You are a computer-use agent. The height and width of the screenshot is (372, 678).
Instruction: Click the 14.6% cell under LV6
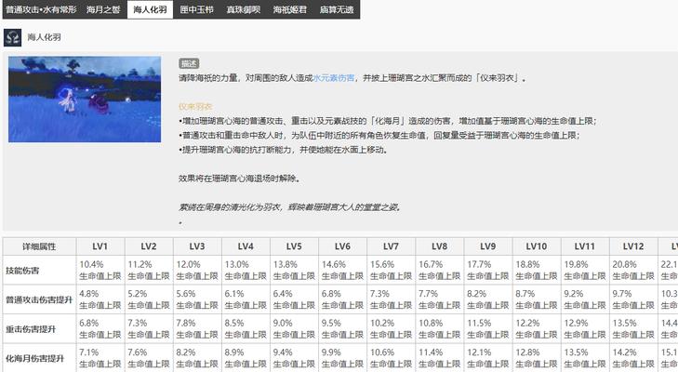tap(342, 271)
